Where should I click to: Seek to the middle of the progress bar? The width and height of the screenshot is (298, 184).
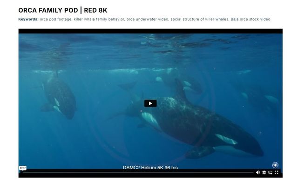point(137,172)
